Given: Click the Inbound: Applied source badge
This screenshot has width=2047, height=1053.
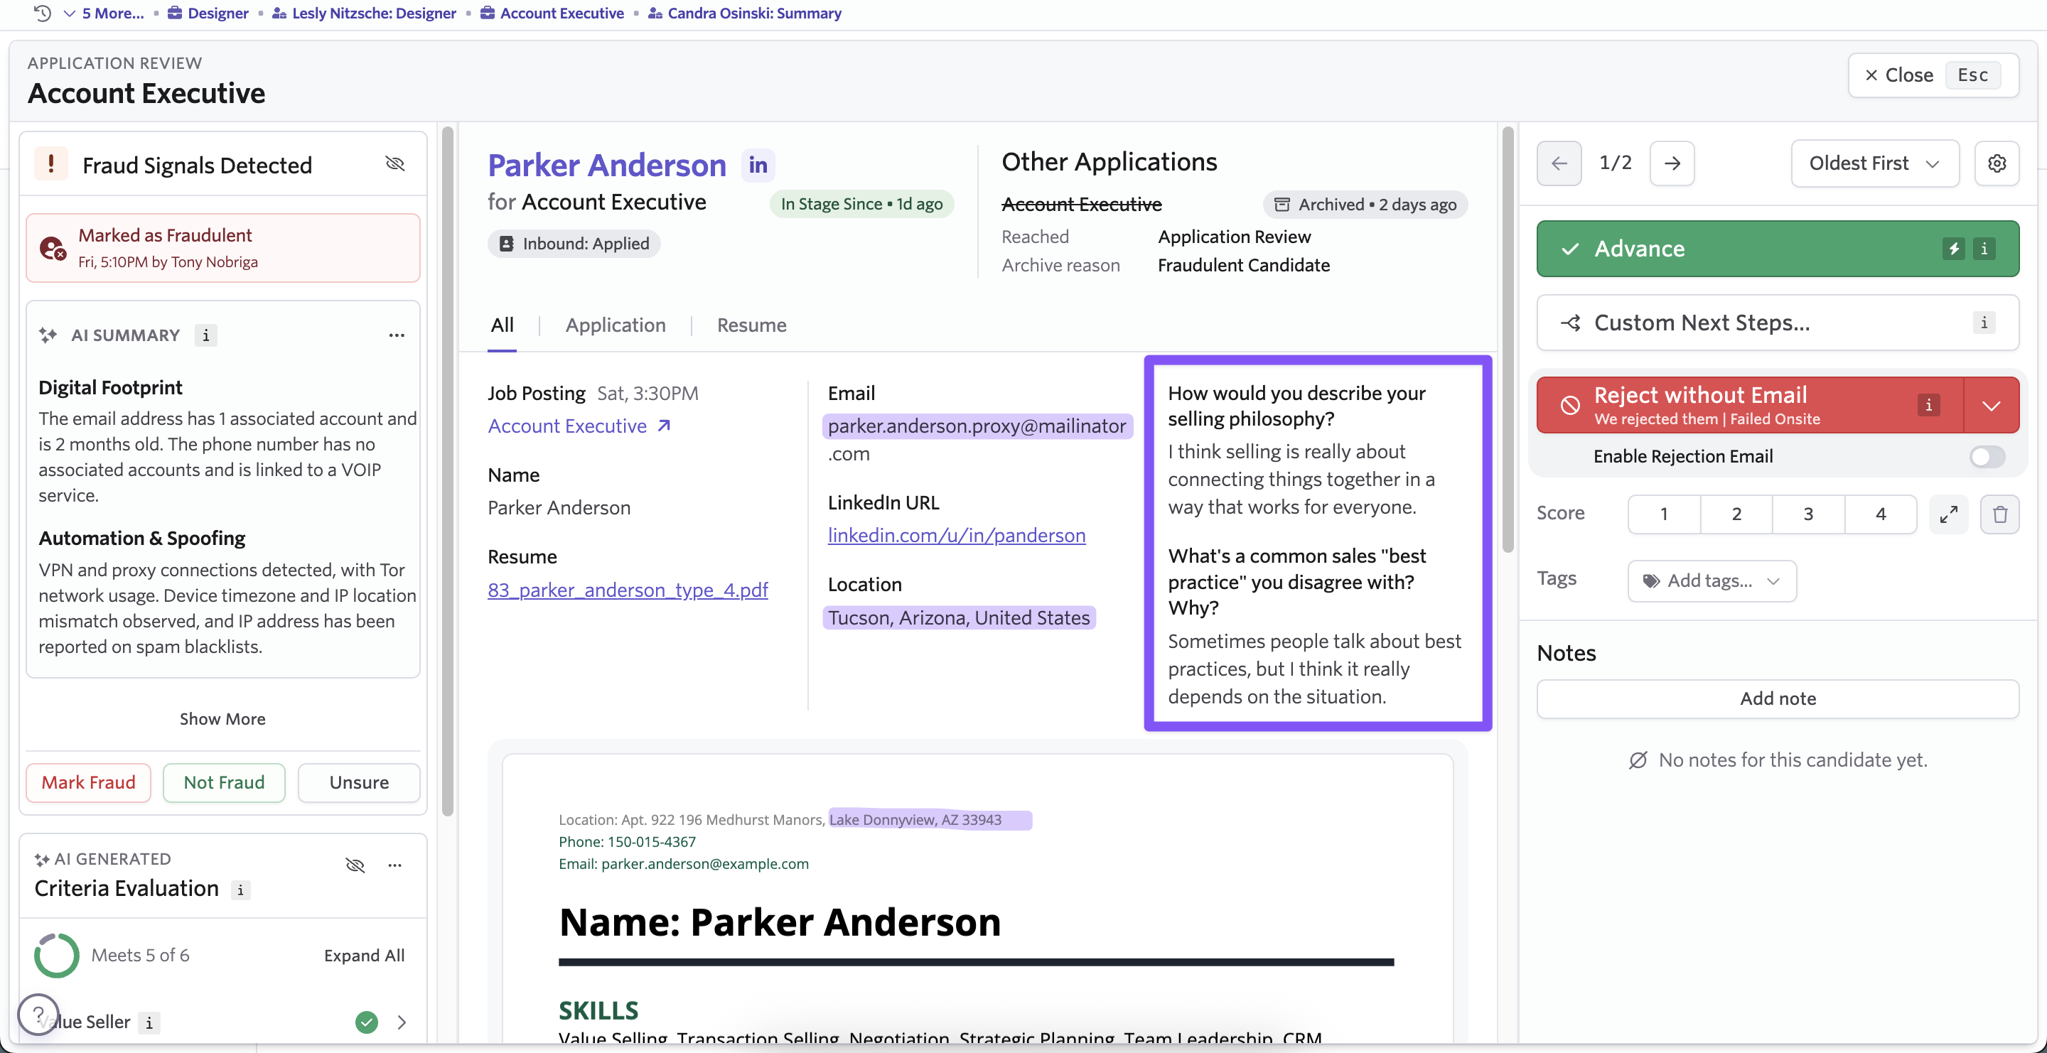Looking at the screenshot, I should tap(574, 243).
